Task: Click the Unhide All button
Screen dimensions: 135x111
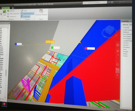Action: click(x=12, y=16)
